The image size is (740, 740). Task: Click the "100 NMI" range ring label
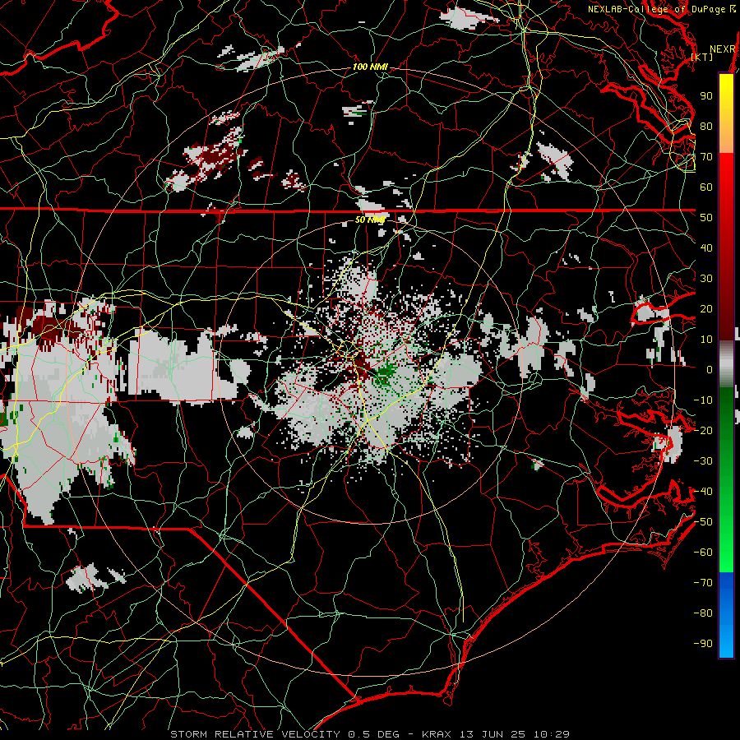pos(370,67)
